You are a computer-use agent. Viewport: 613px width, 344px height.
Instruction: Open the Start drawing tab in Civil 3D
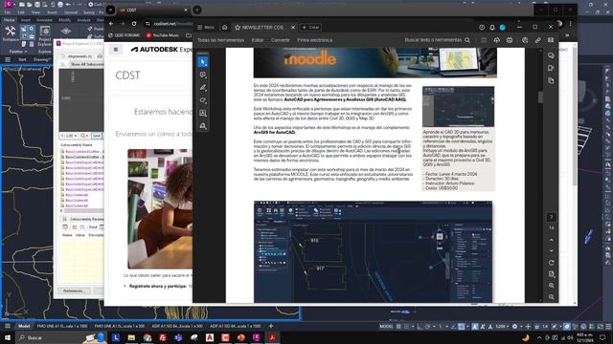click(22, 59)
